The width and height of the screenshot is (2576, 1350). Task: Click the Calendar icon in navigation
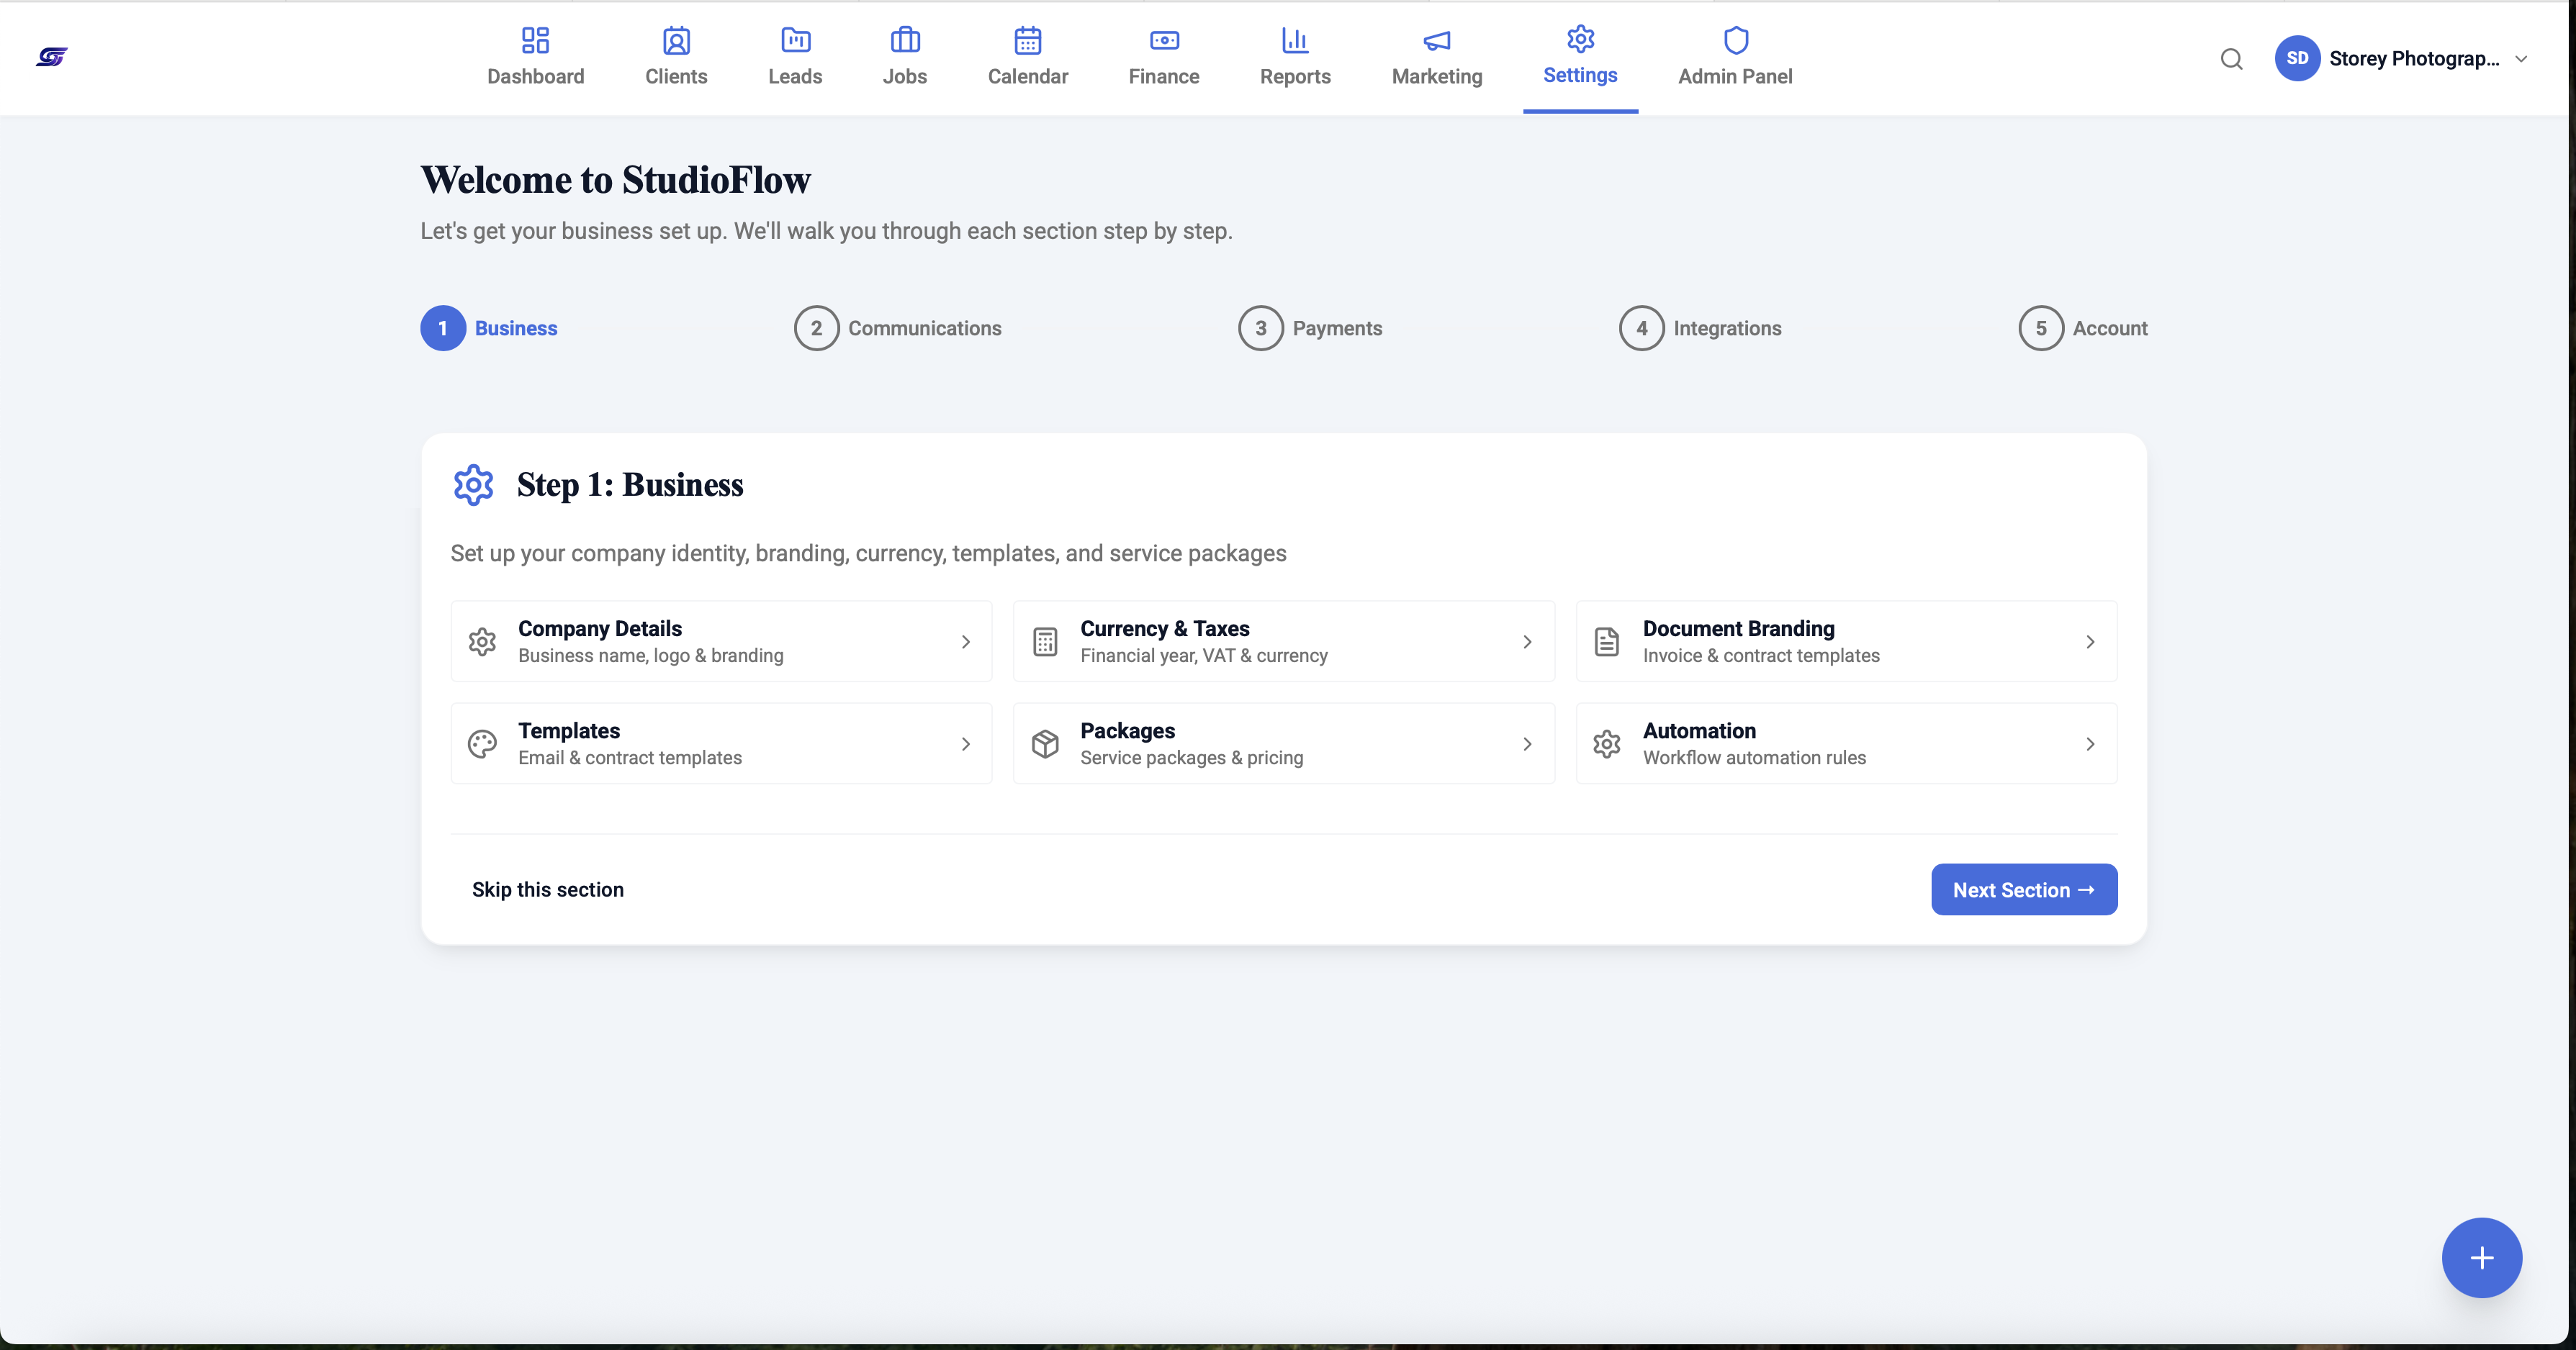click(x=1027, y=40)
